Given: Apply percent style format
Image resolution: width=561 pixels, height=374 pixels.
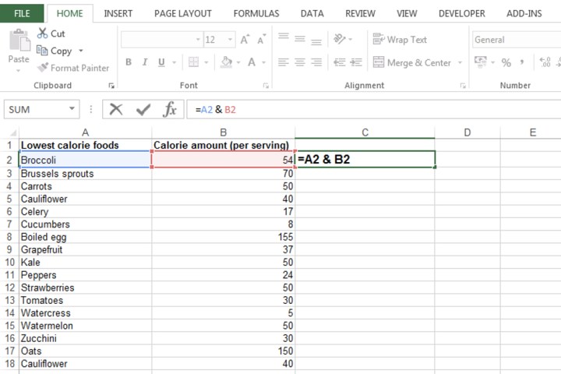Looking at the screenshot, I should [x=506, y=62].
